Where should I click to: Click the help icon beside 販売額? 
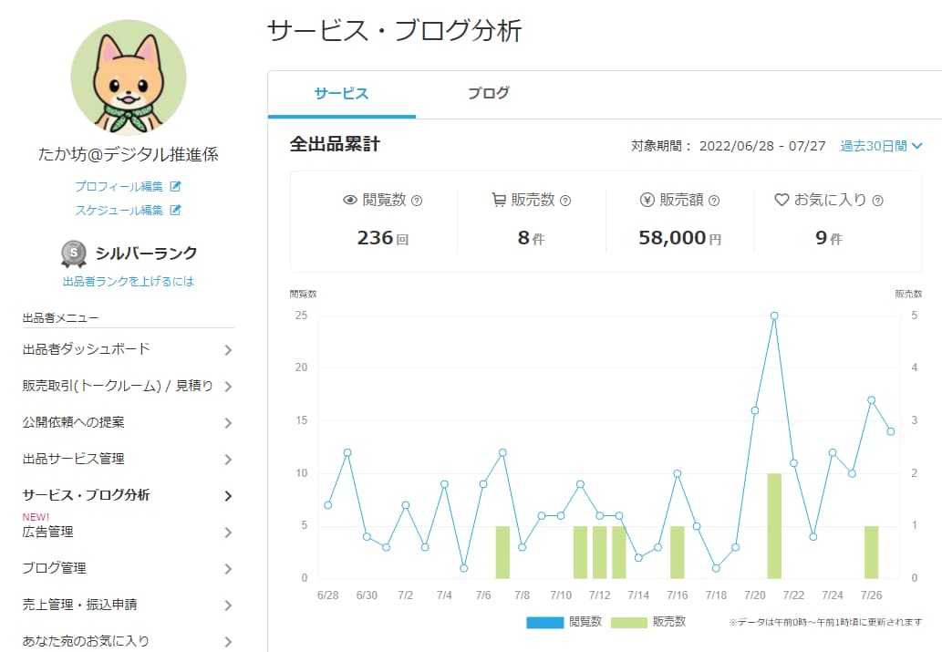[x=714, y=201]
